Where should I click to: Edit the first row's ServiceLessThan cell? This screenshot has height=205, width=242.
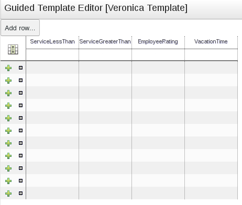click(52, 67)
